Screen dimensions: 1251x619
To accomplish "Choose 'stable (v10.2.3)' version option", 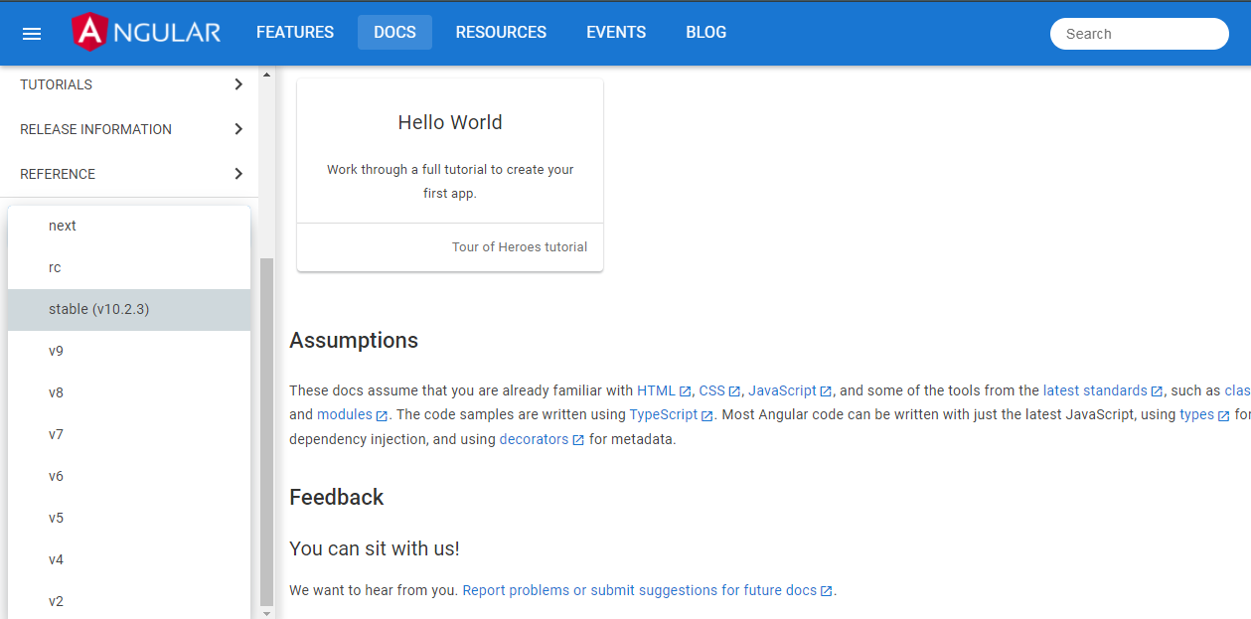I will coord(129,309).
